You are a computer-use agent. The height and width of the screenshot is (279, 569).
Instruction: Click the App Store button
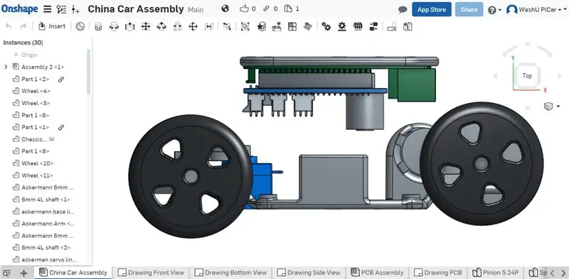coord(432,9)
